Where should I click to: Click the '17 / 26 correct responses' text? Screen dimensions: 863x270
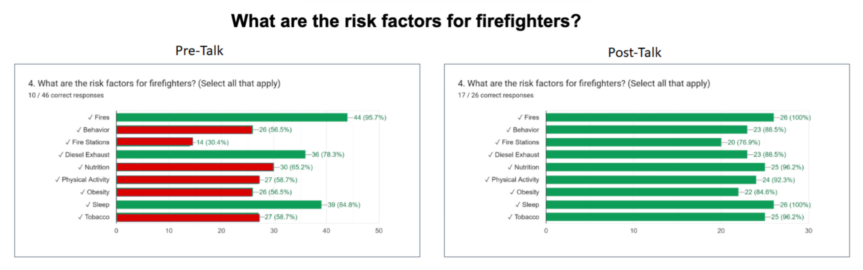(x=496, y=95)
